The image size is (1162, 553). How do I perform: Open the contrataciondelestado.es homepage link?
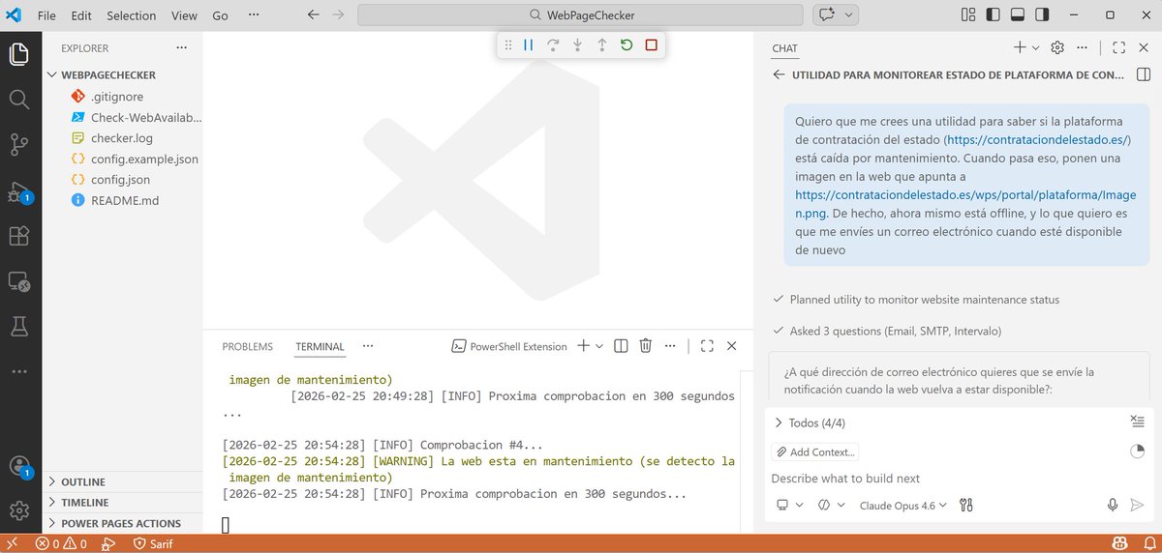1037,140
